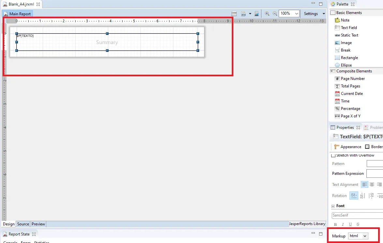Select the Page Number composite element
This screenshot has width=383, height=243.
point(350,79)
